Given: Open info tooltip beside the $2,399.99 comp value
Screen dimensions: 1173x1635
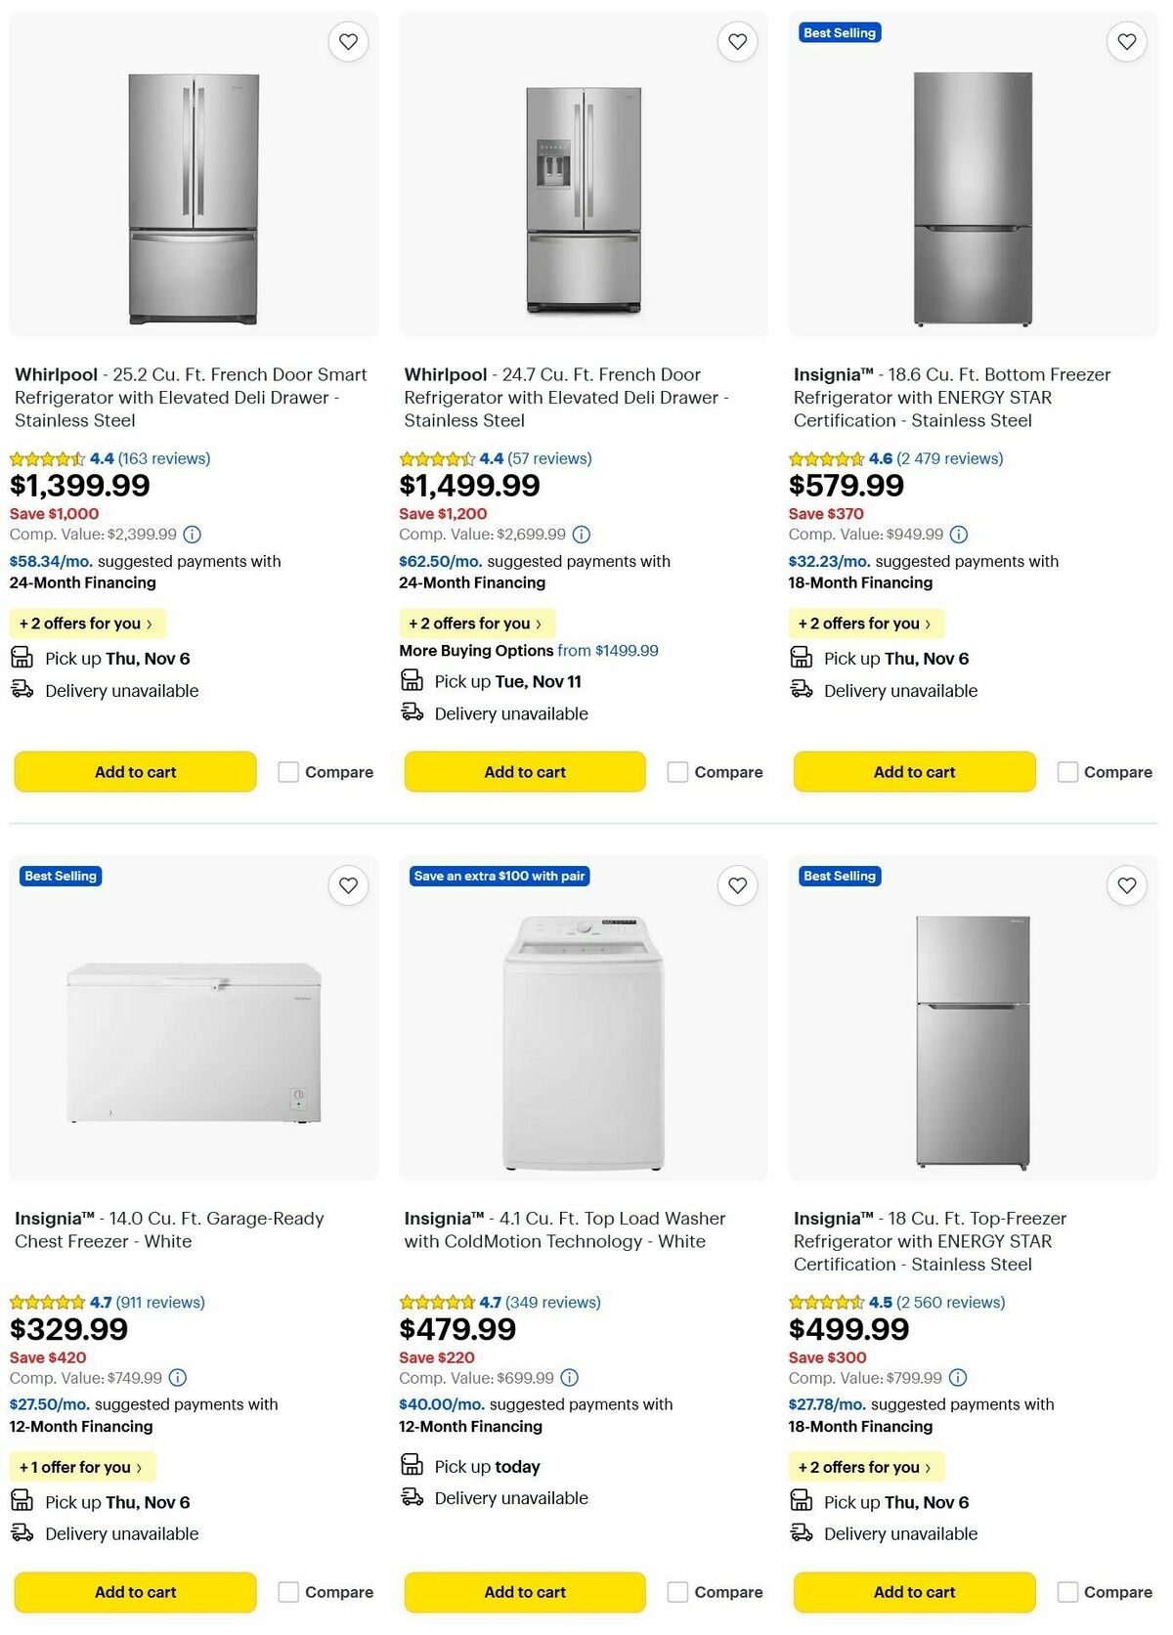Looking at the screenshot, I should click(x=193, y=535).
